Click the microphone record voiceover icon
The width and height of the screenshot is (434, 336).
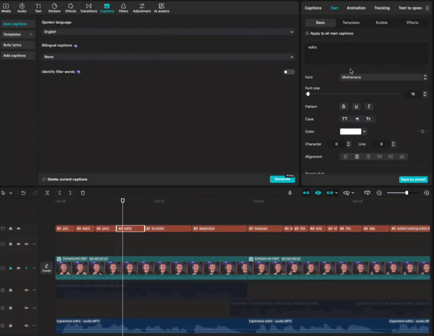point(290,193)
